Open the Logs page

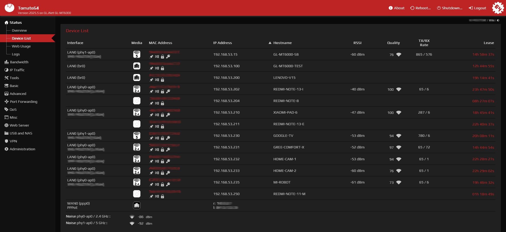(16, 54)
